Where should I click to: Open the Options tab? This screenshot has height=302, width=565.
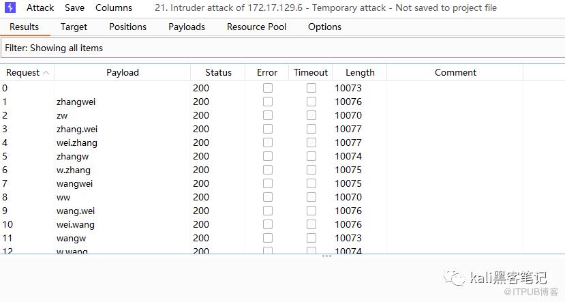(x=324, y=27)
